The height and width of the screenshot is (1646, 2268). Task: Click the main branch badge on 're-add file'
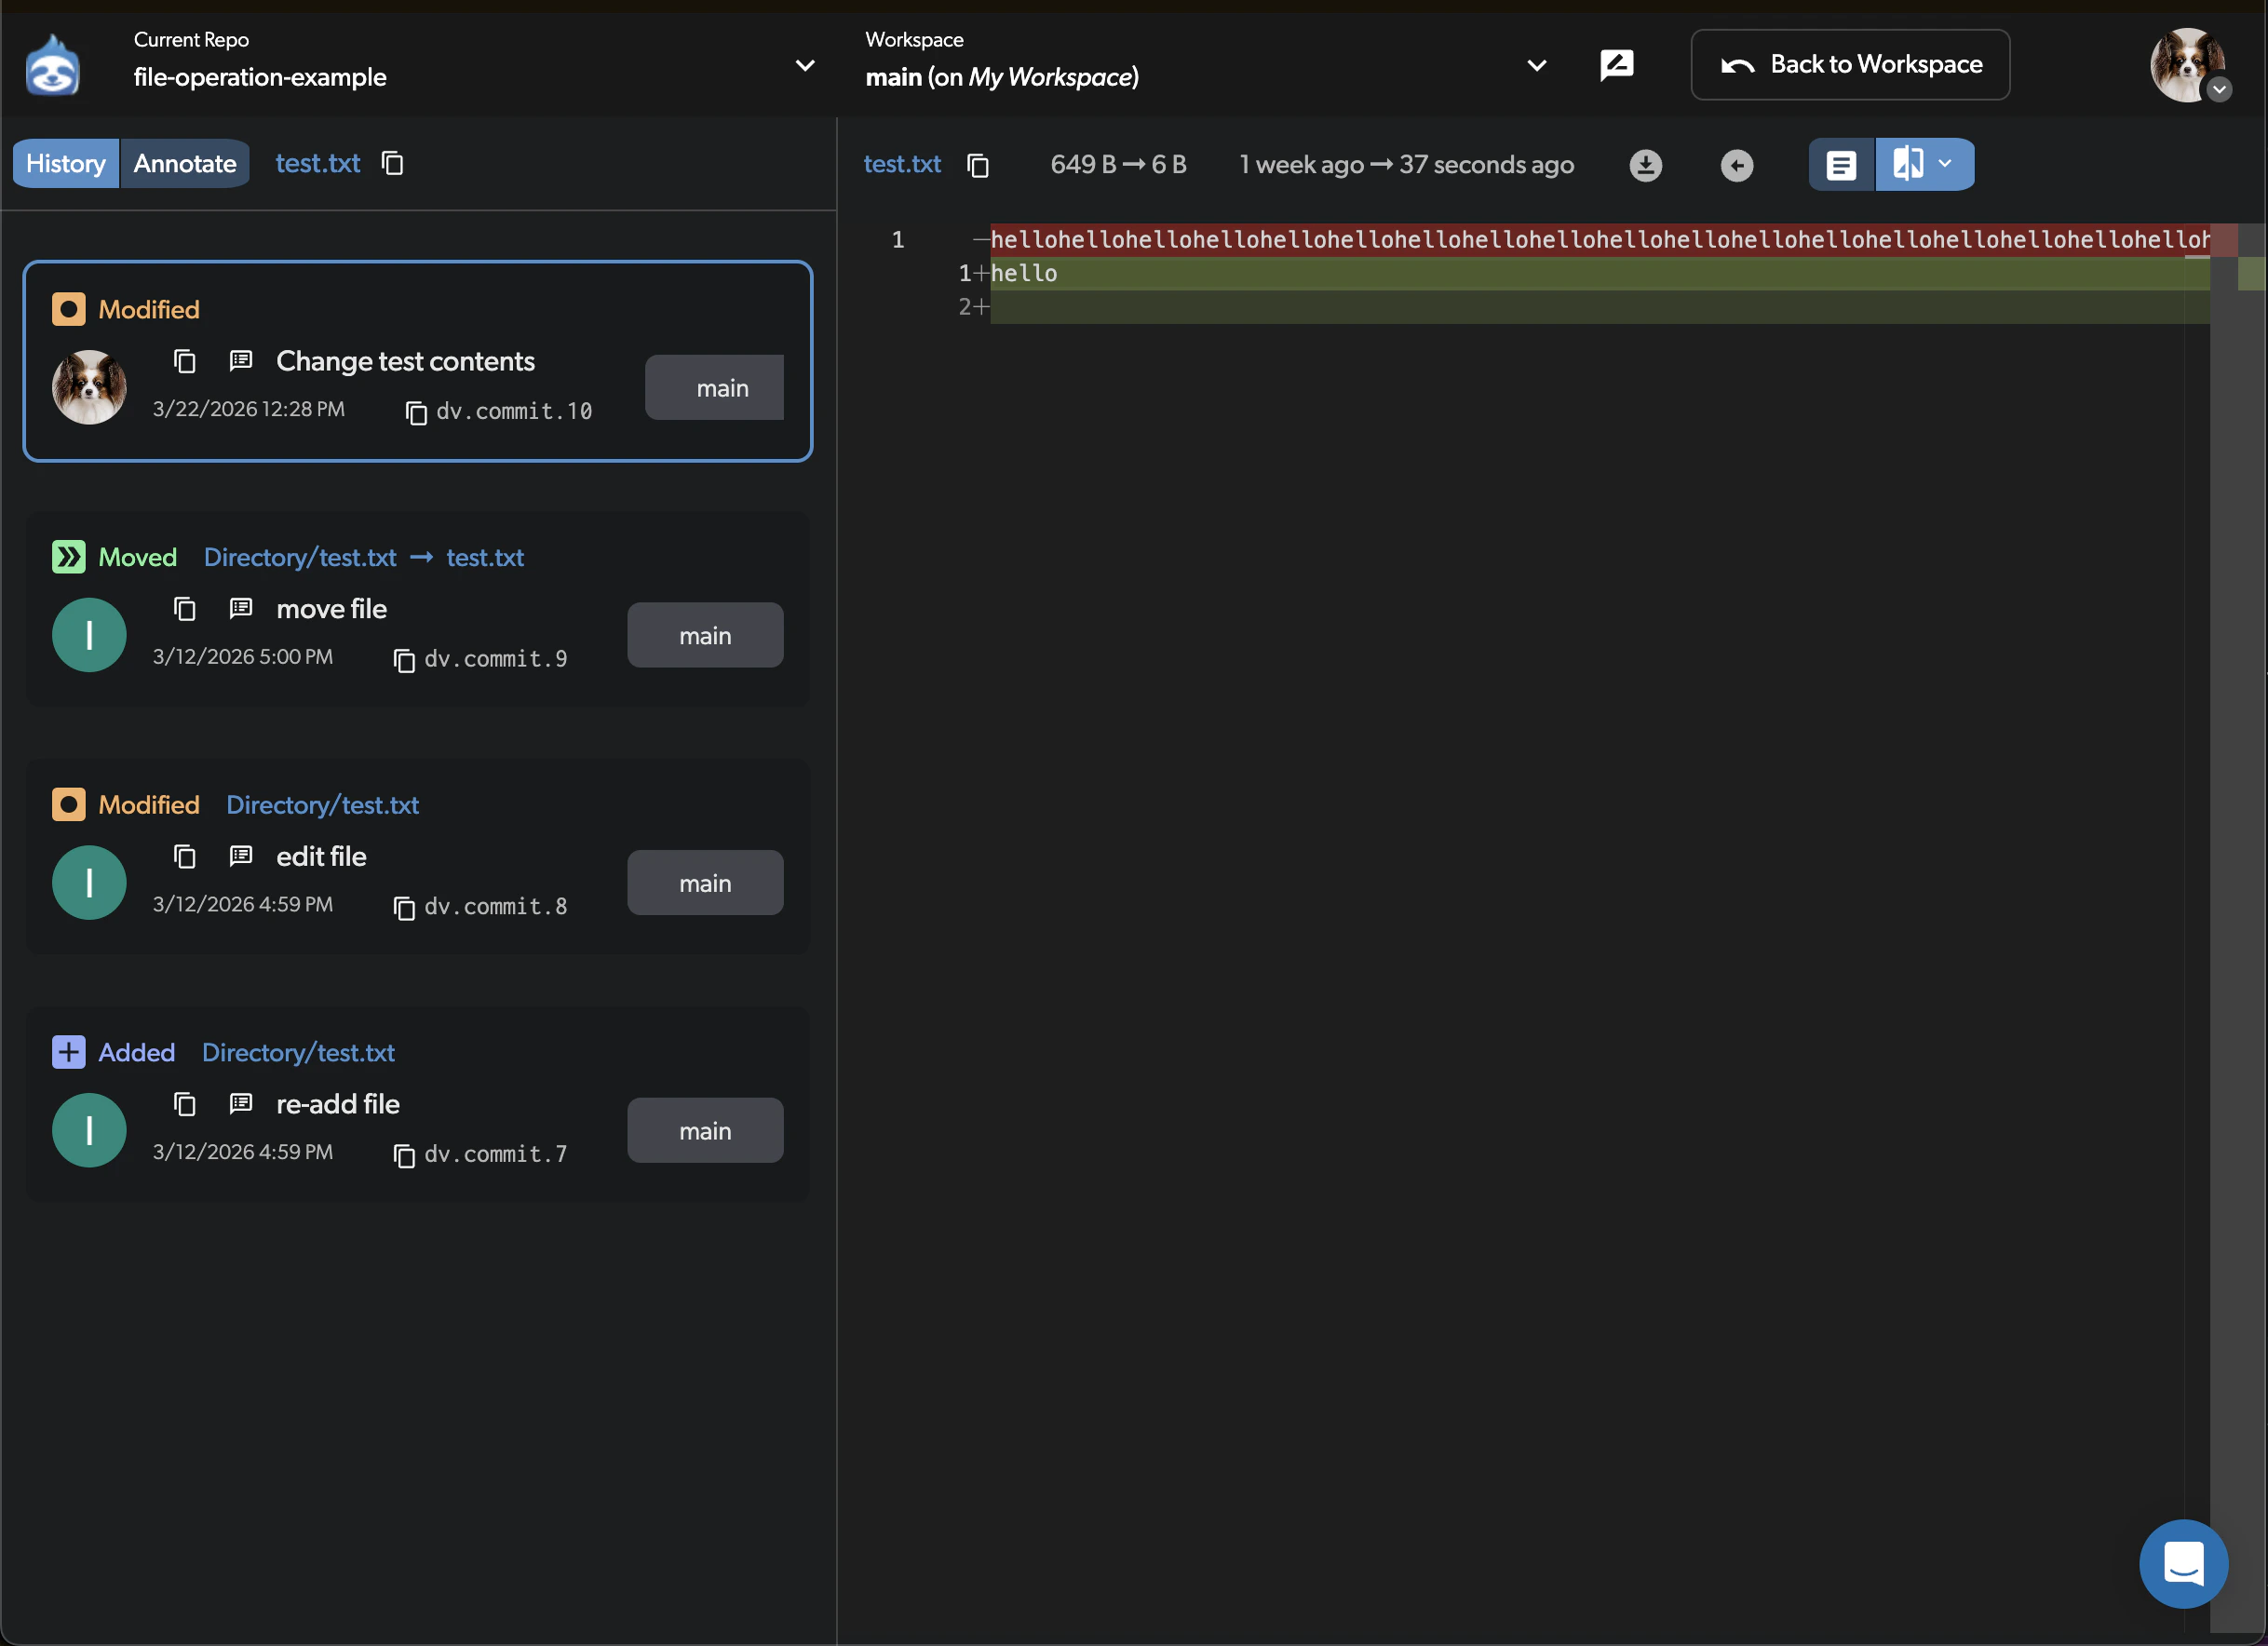[705, 1130]
